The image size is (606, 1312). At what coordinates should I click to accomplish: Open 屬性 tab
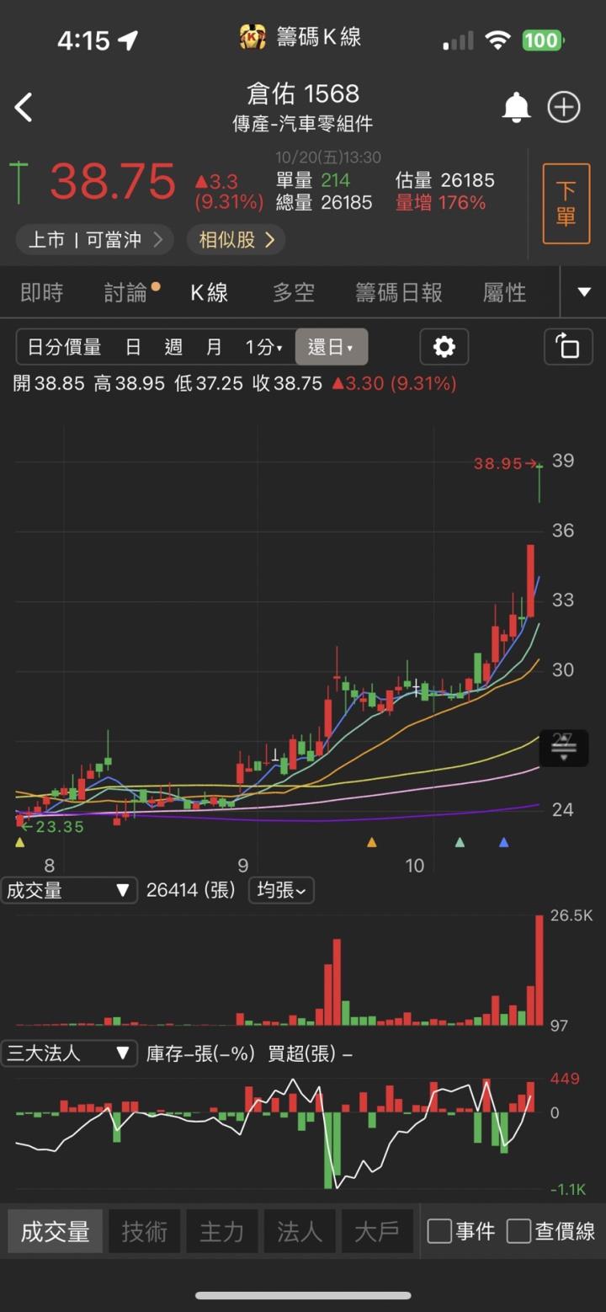pyautogui.click(x=505, y=292)
